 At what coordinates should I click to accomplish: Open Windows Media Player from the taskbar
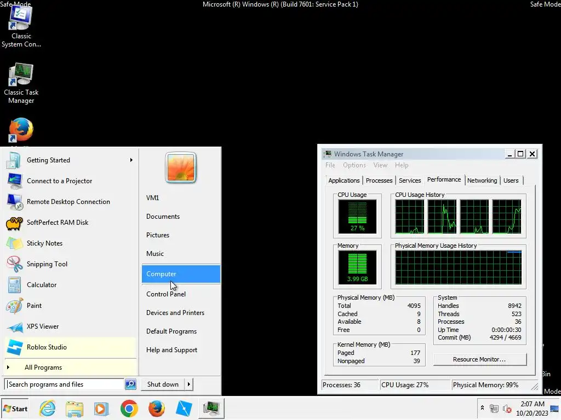click(101, 409)
